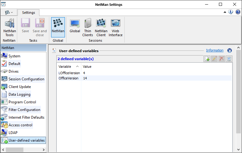Open NetMan Tools in the ribbon
Viewport: 242px width, 153px height.
pyautogui.click(x=9, y=27)
